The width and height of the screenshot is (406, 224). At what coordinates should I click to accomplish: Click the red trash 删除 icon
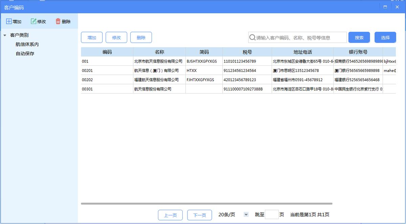pyautogui.click(x=57, y=21)
